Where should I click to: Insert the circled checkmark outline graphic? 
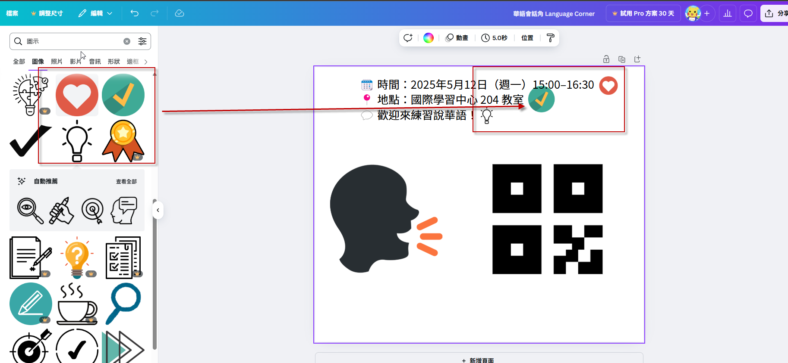coord(77,346)
